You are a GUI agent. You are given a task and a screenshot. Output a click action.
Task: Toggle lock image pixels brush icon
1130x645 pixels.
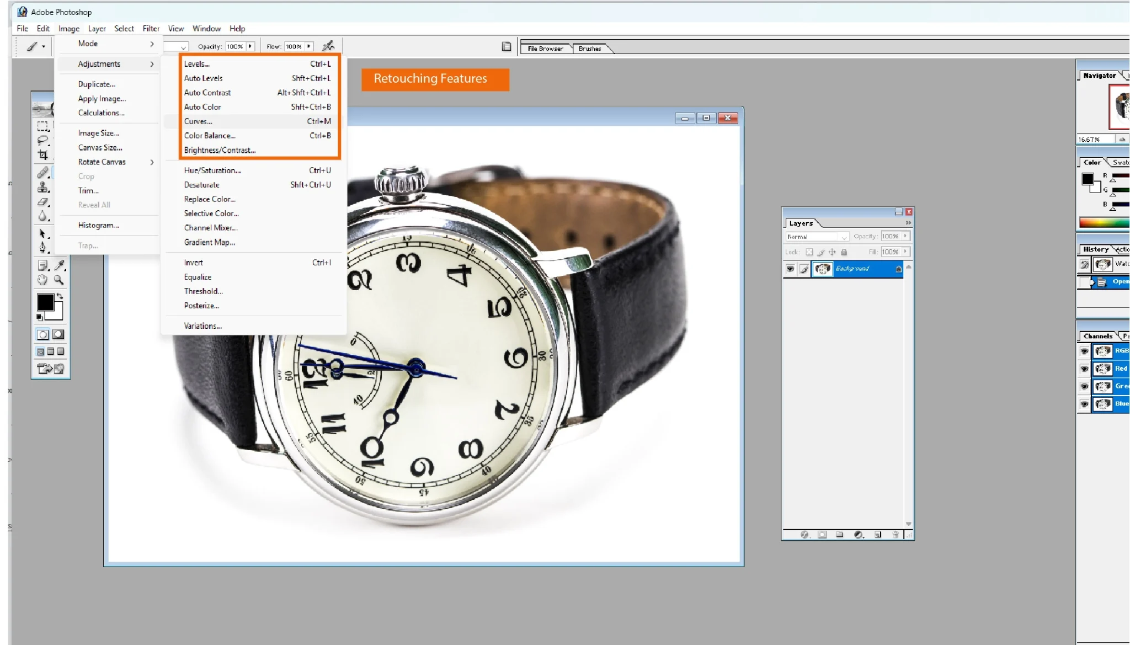(821, 252)
